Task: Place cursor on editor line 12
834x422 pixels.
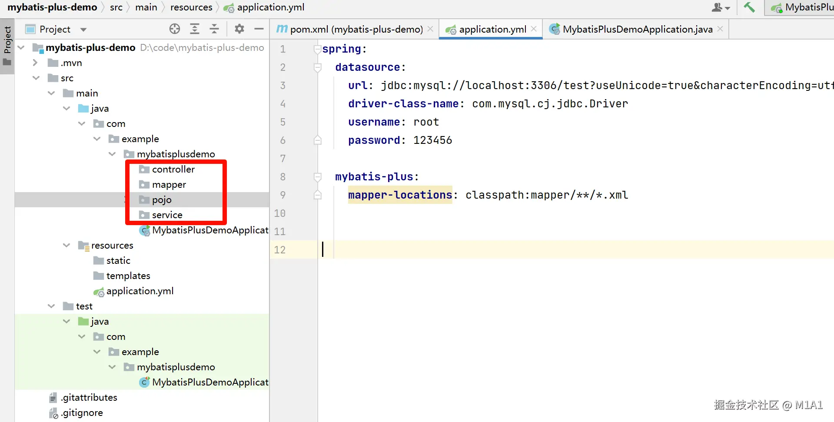Action: [x=576, y=249]
